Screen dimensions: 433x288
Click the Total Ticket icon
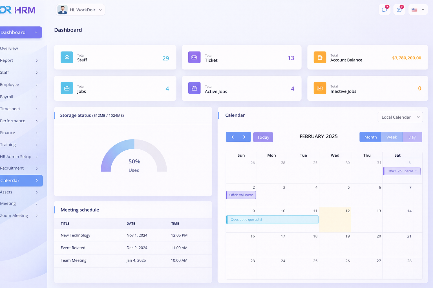pos(194,57)
